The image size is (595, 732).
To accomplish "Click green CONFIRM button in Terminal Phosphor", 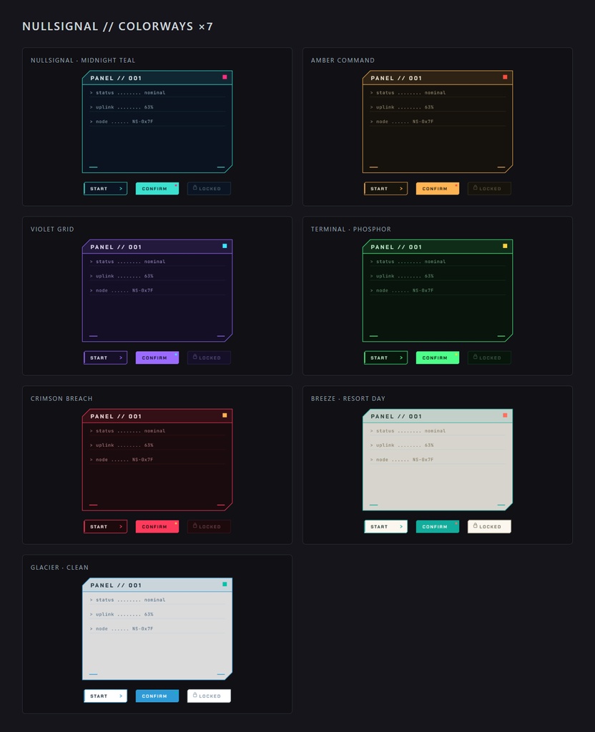I will point(437,357).
